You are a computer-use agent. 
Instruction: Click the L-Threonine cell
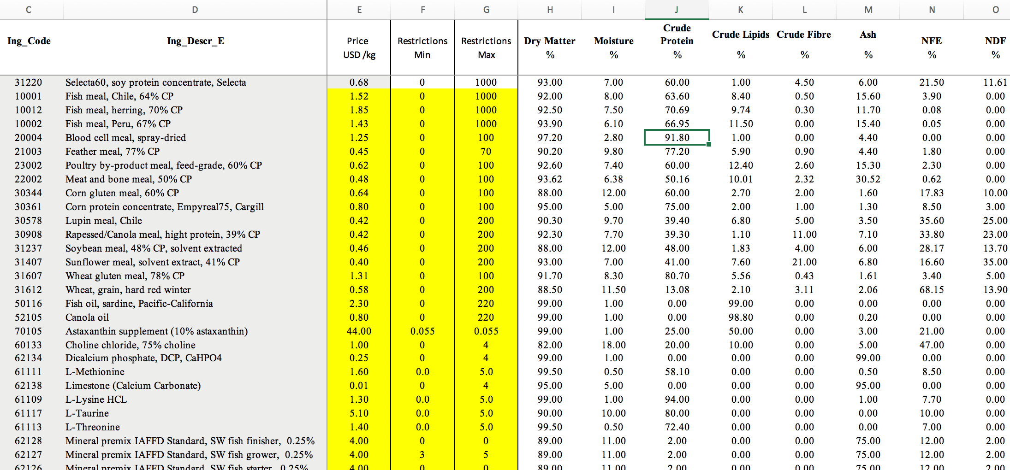pyautogui.click(x=93, y=427)
